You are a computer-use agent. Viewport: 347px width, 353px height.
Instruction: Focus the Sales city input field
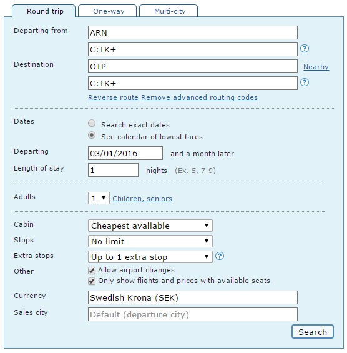click(193, 314)
